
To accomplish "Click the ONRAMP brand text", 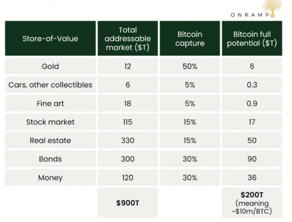I will pos(250,15).
